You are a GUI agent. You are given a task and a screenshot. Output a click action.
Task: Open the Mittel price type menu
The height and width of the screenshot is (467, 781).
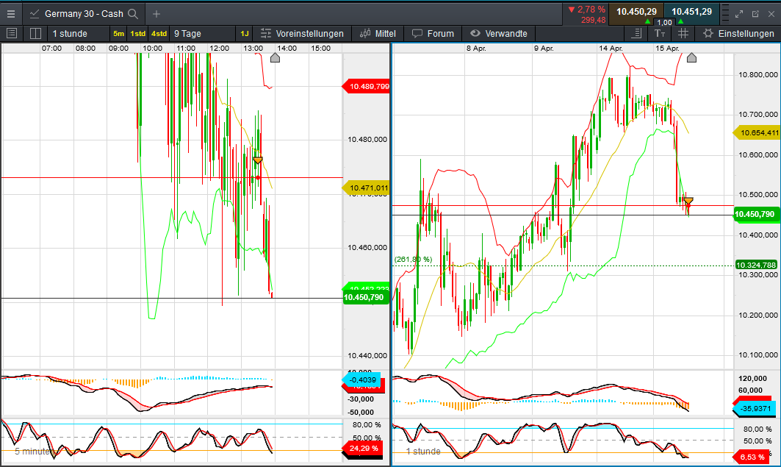(378, 33)
